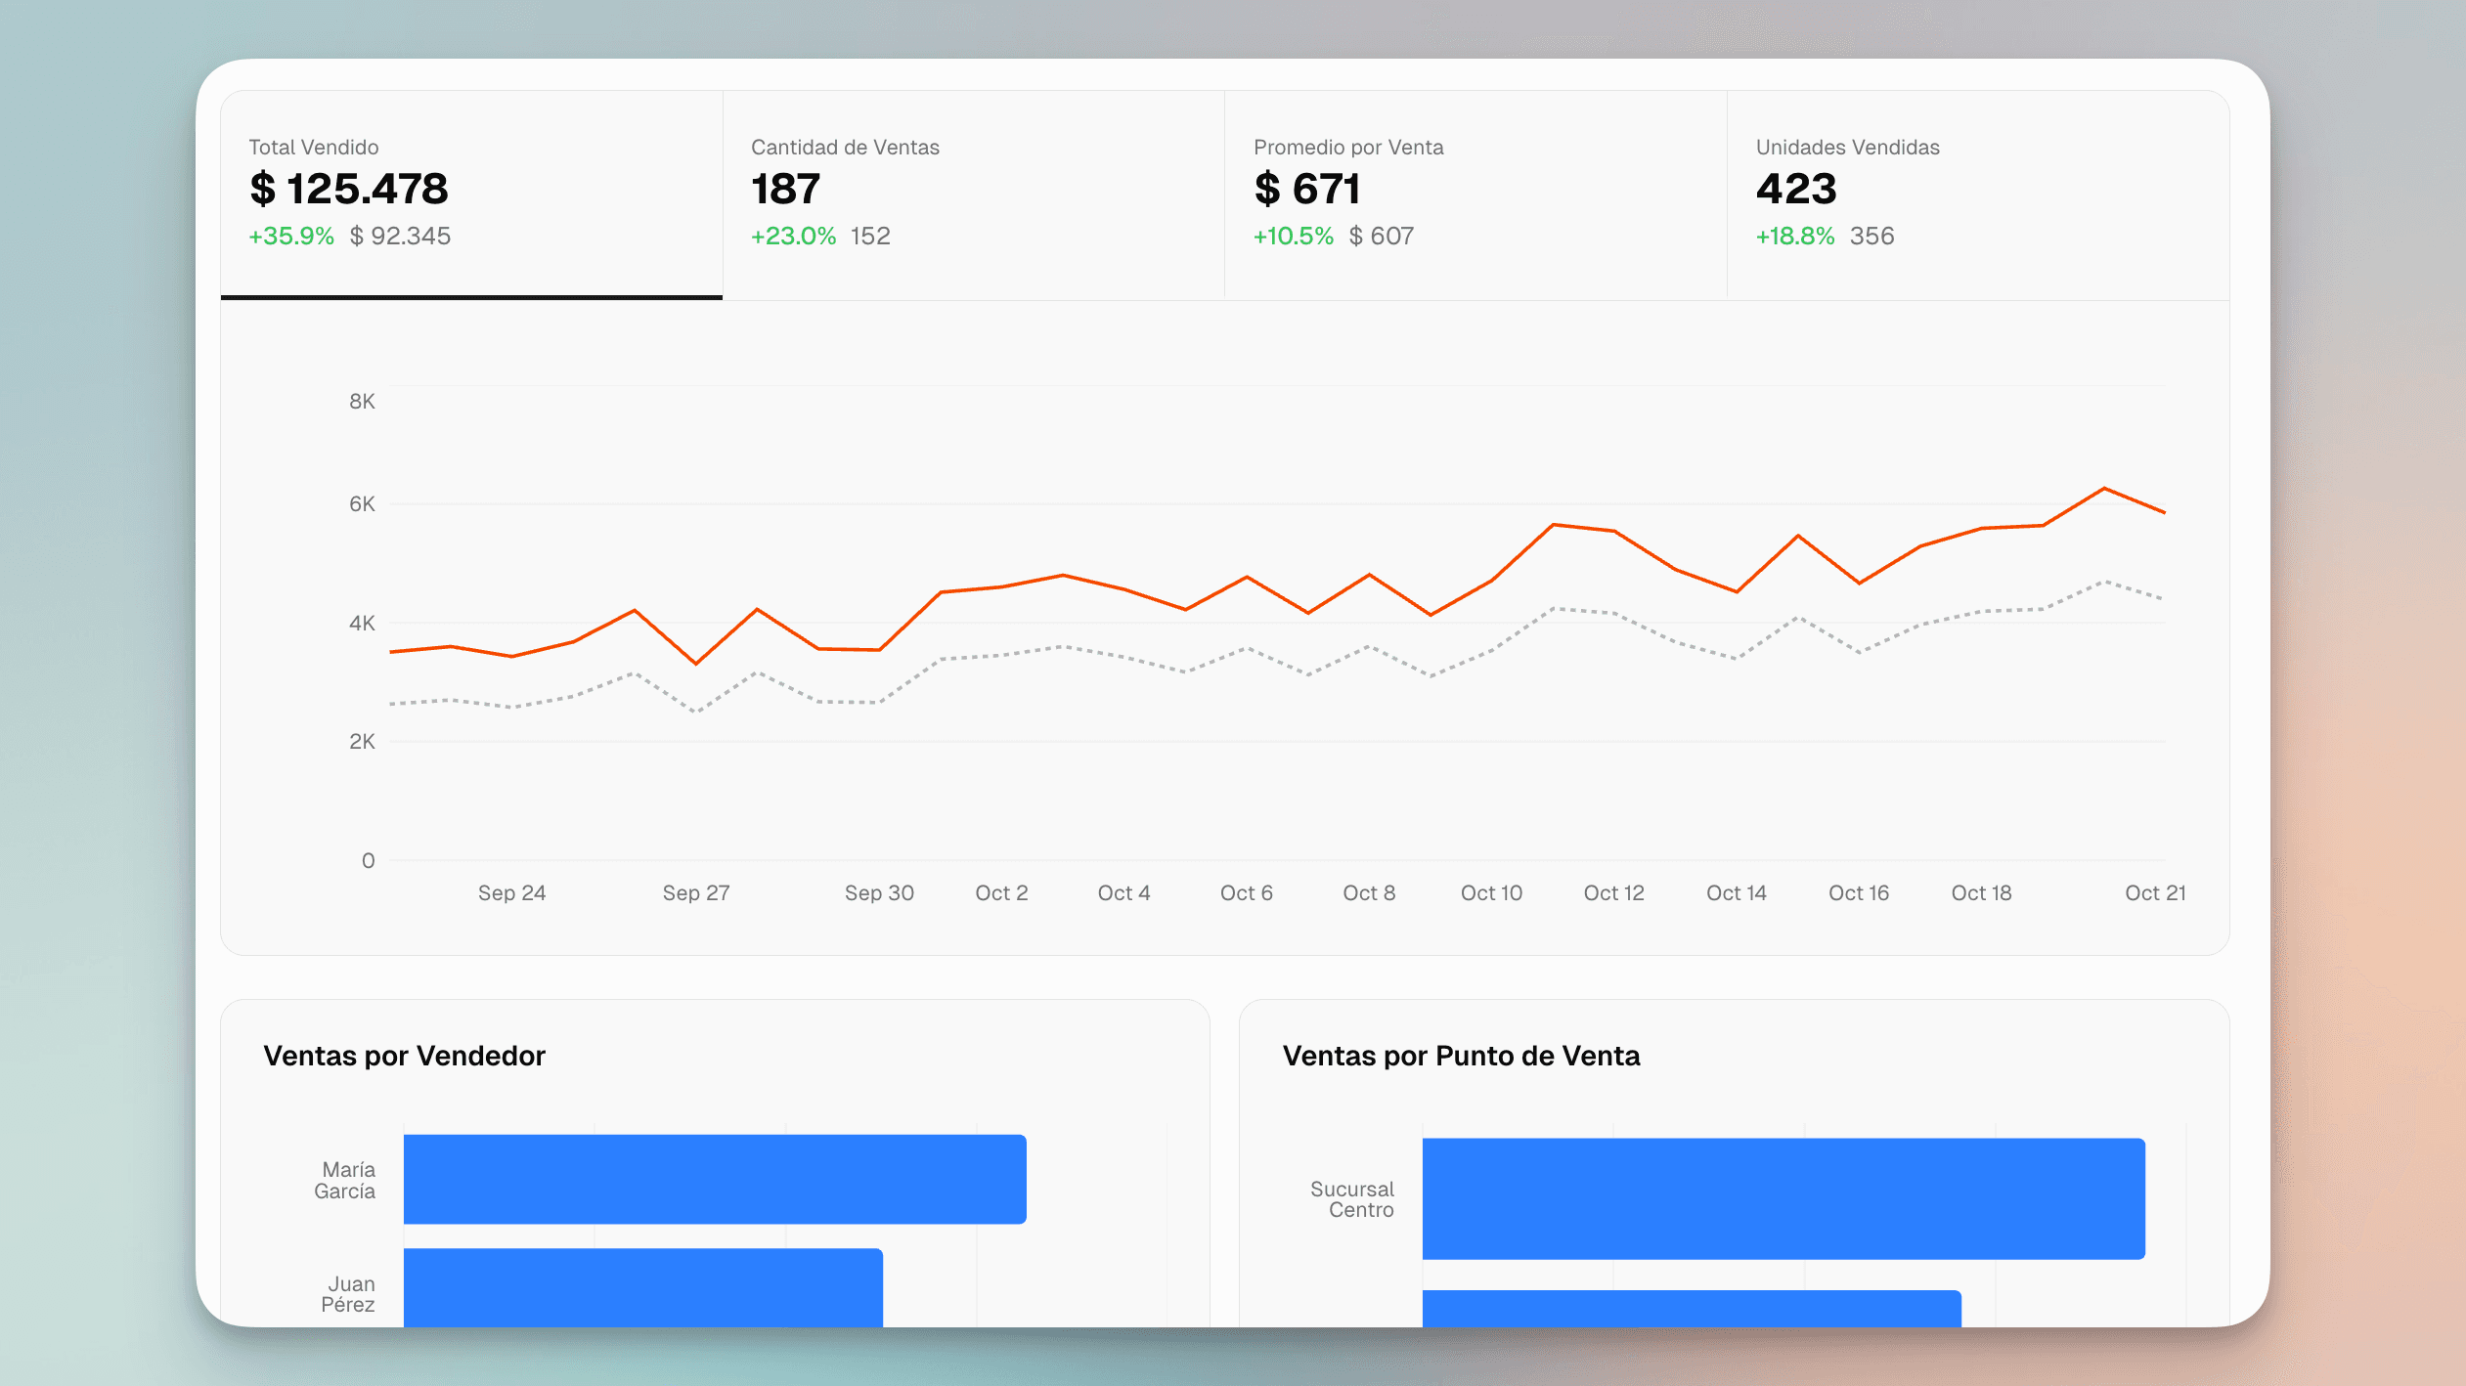
Task: Click Juan Pérez's sales bar
Action: coord(642,1287)
